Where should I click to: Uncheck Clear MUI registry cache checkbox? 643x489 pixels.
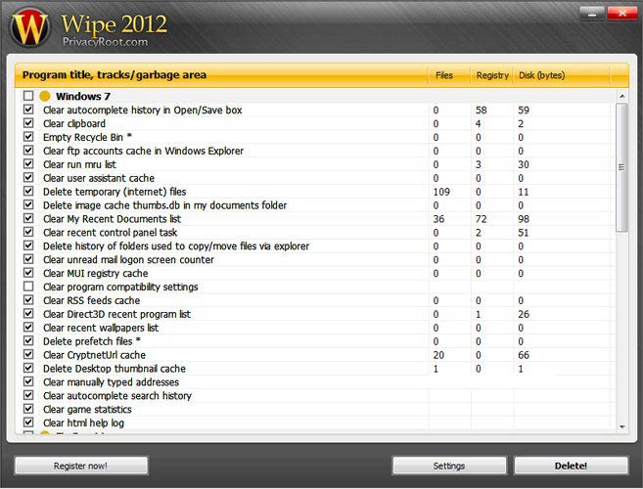(28, 273)
